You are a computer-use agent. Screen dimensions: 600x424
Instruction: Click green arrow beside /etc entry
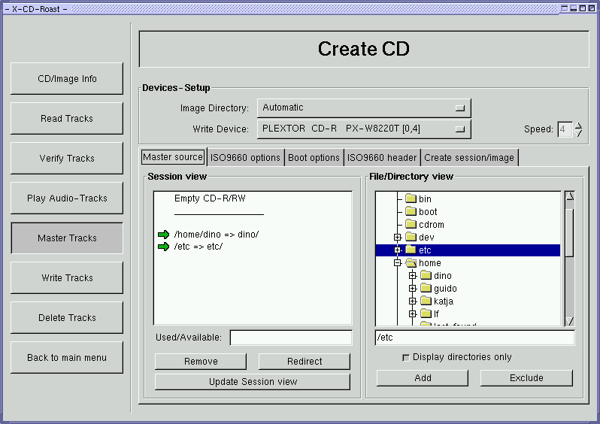[164, 247]
